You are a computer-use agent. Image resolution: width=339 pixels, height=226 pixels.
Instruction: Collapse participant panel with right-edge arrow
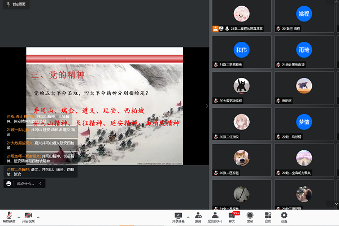(x=206, y=106)
